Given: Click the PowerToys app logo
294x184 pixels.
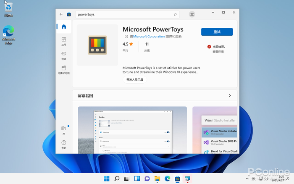Looking at the screenshot, I should point(97,45).
